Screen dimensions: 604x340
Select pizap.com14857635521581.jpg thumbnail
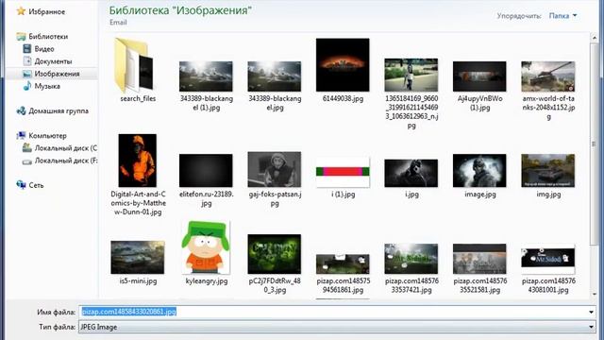coord(479,259)
